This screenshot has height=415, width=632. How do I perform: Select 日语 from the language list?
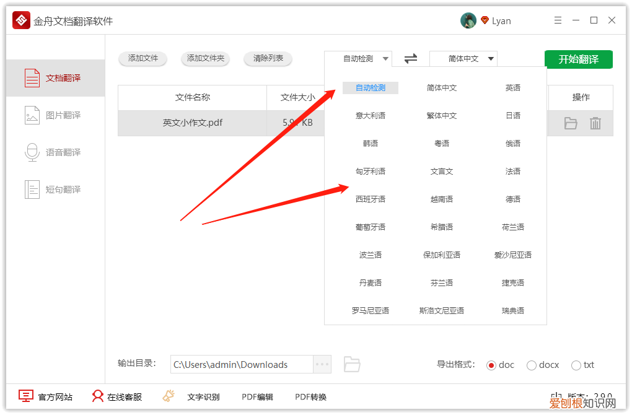click(513, 115)
